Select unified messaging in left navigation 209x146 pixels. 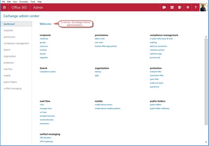(13, 88)
